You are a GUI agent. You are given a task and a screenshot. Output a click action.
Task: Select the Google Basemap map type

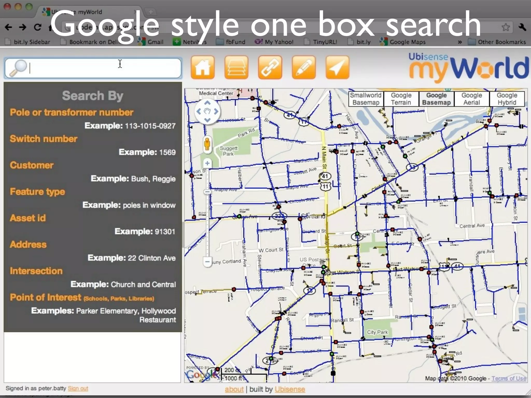click(x=436, y=99)
